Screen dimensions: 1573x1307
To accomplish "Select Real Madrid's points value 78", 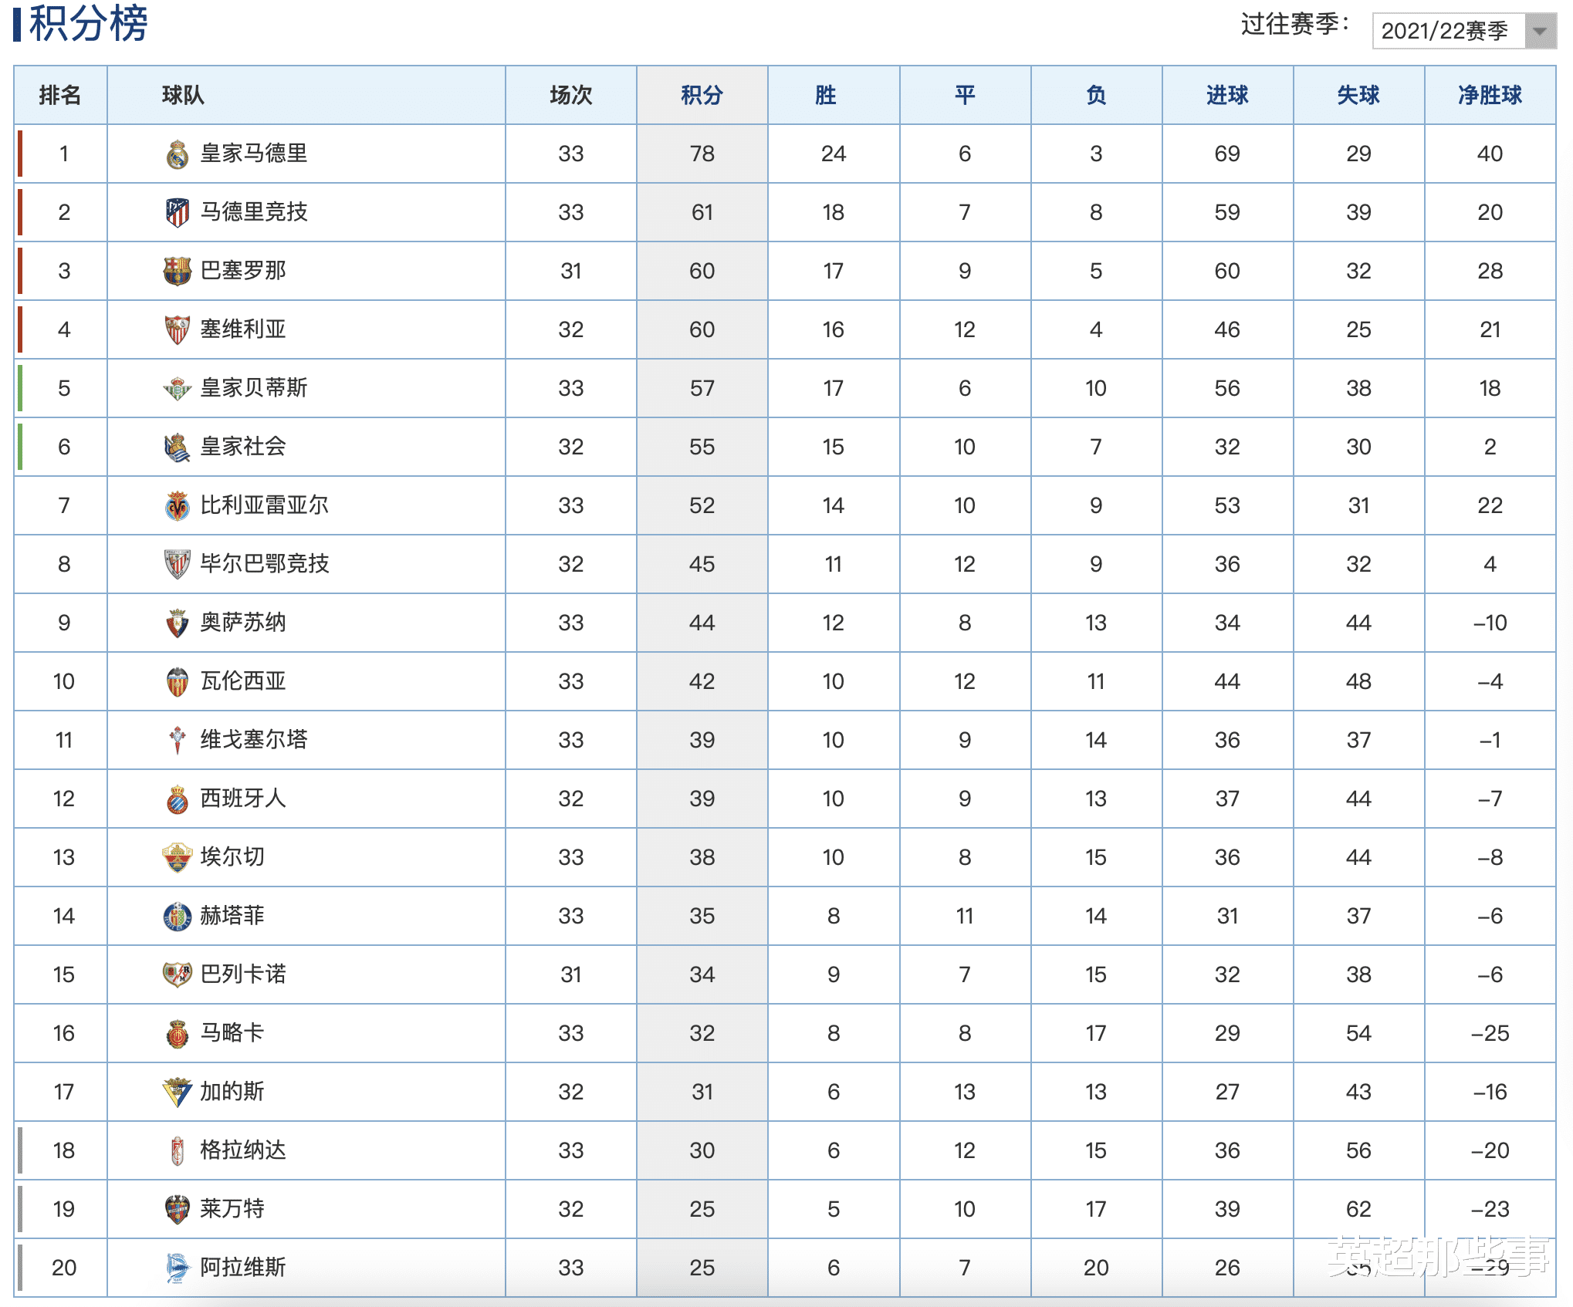I will [702, 154].
